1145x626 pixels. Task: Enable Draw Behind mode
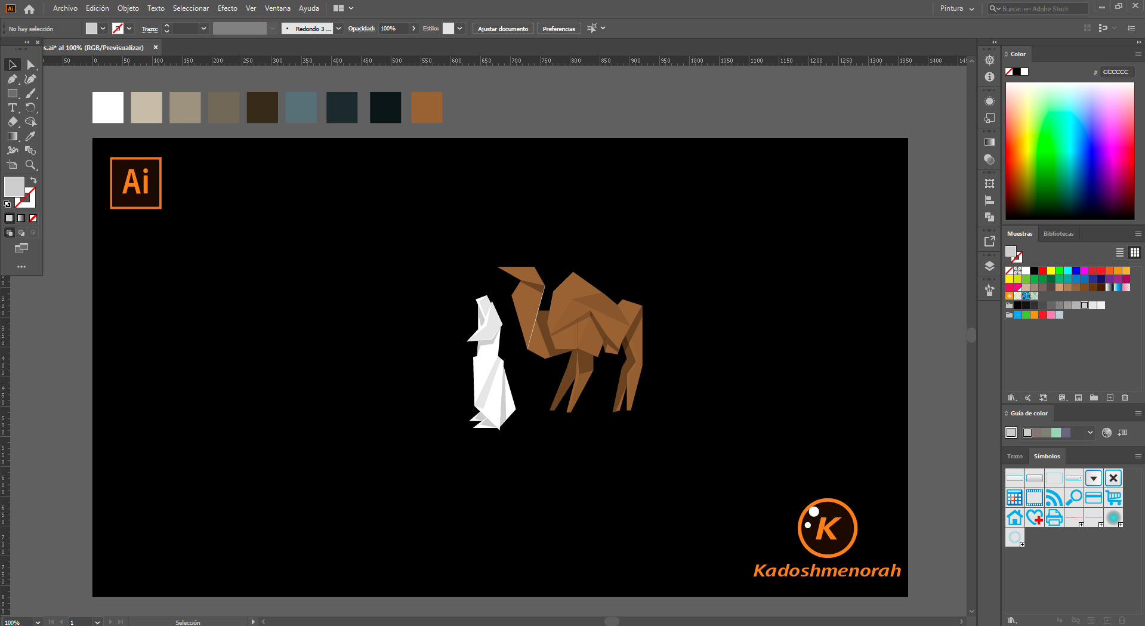click(21, 233)
